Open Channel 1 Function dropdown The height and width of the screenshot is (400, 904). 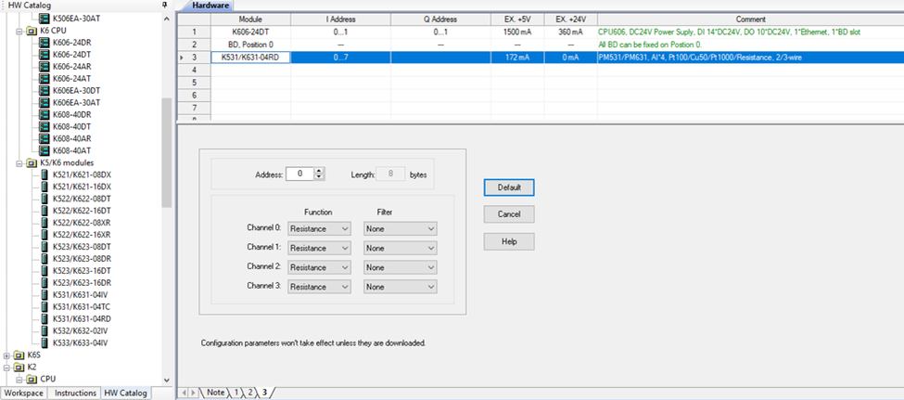(x=319, y=248)
